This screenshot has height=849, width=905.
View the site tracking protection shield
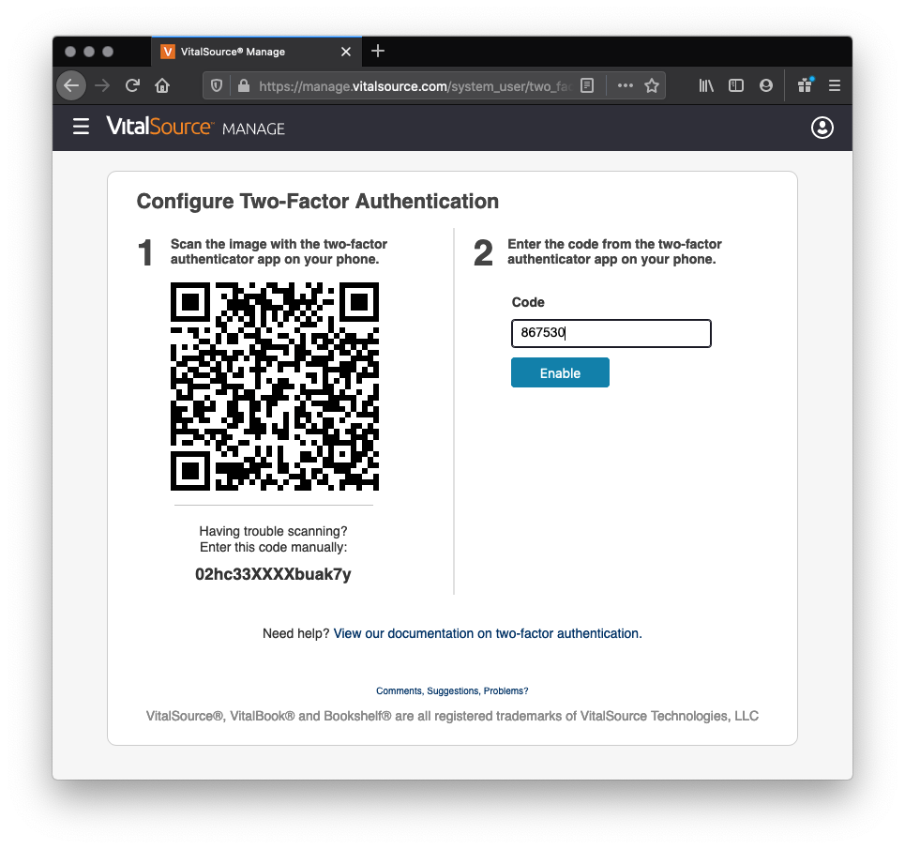(x=217, y=85)
